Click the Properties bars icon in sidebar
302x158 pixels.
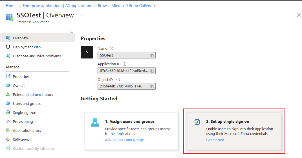pos(8,76)
